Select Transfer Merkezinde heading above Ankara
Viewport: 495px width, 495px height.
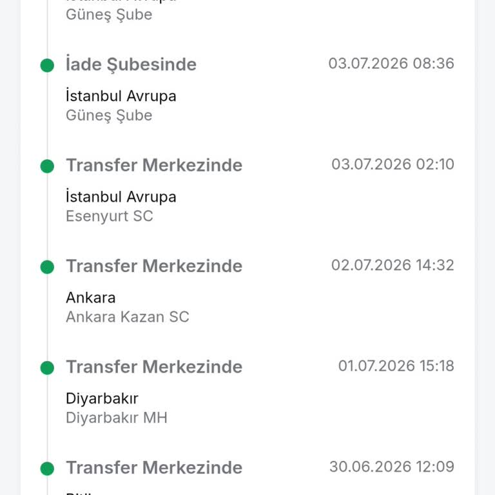pyautogui.click(x=154, y=266)
